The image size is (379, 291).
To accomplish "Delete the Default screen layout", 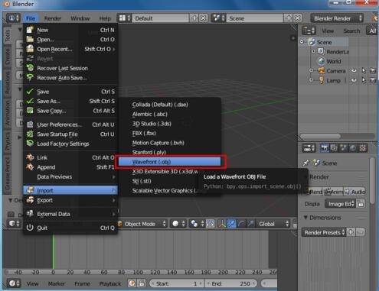I will pyautogui.click(x=203, y=18).
